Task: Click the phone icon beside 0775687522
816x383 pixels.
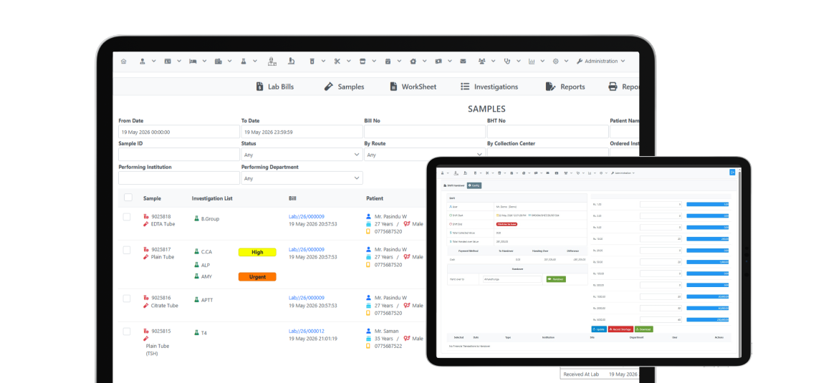Action: coord(368,346)
